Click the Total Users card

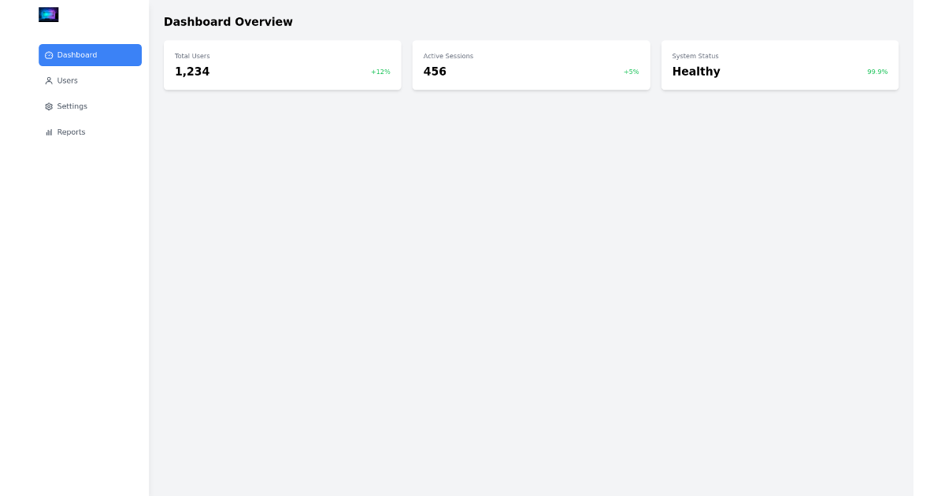(x=282, y=65)
